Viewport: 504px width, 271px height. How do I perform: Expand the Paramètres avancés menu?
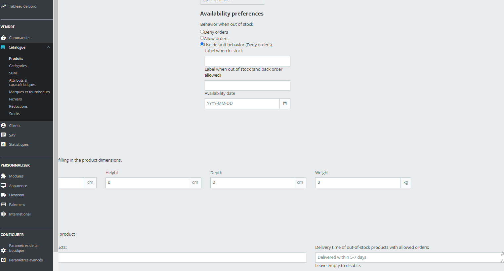click(26, 260)
